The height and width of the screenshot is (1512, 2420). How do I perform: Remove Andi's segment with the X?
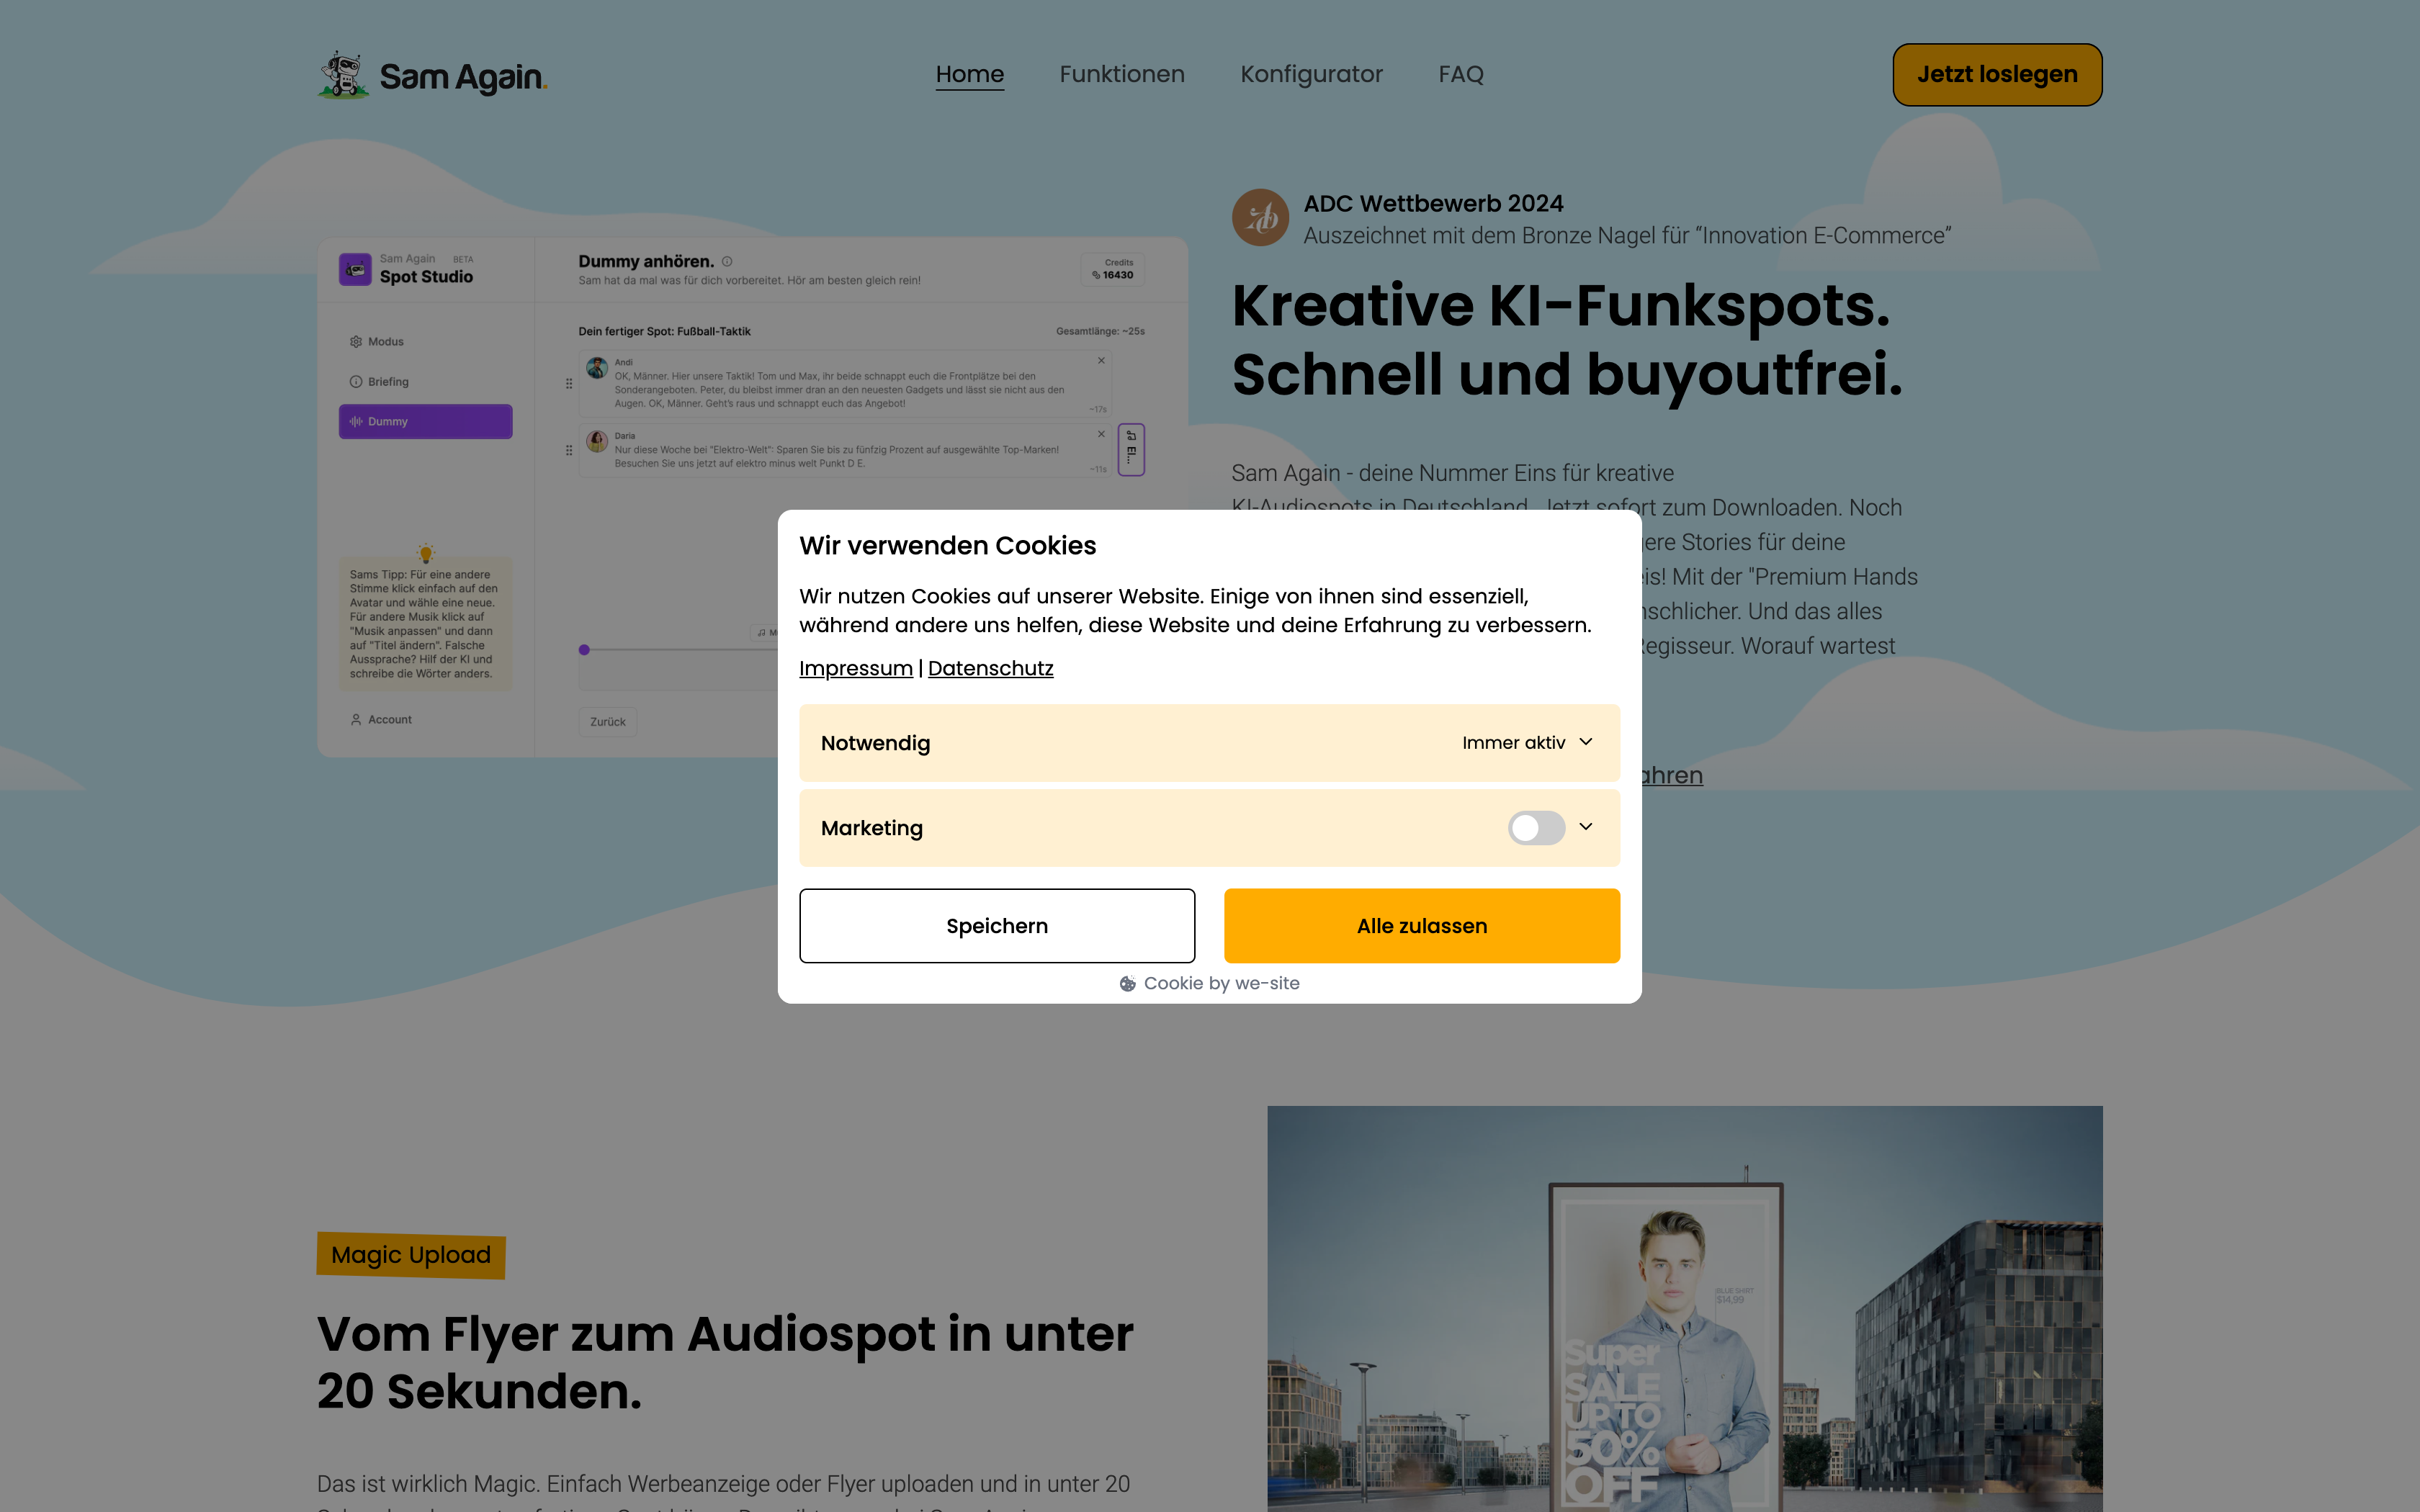(1101, 360)
